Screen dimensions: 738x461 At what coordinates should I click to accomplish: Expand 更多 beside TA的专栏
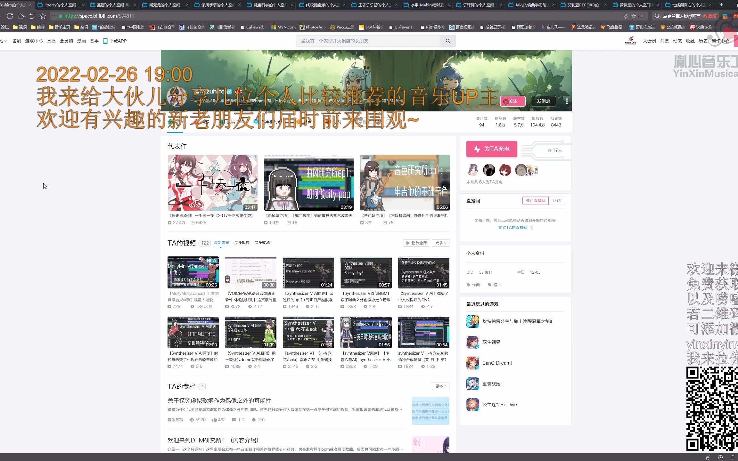(440, 386)
